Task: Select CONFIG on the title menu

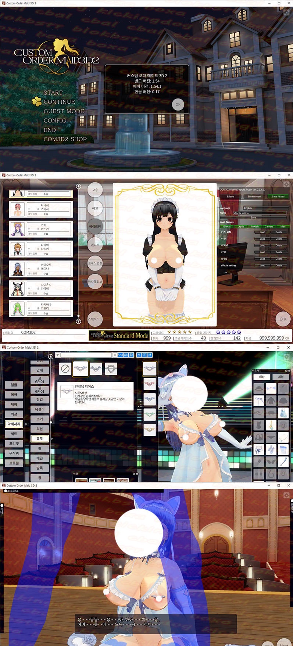Action: (55, 121)
